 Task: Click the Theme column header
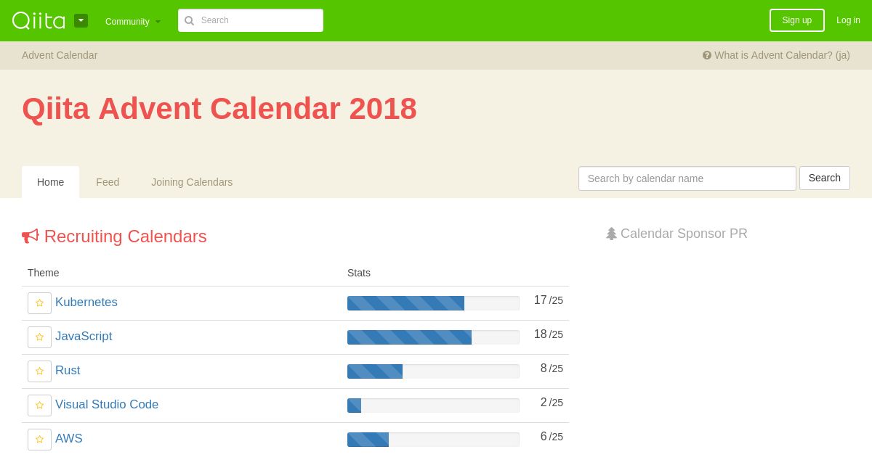[x=44, y=273]
